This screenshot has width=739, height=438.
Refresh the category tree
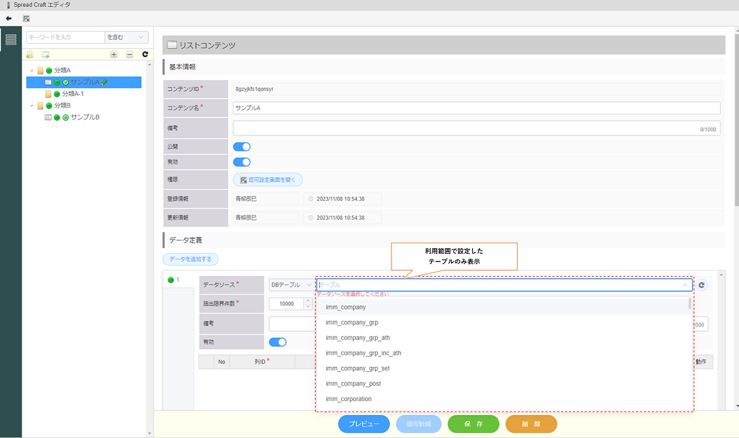145,54
